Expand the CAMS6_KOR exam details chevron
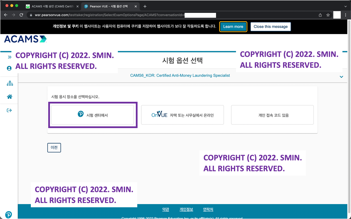Screen dimensions: 351x219 click(342, 77)
